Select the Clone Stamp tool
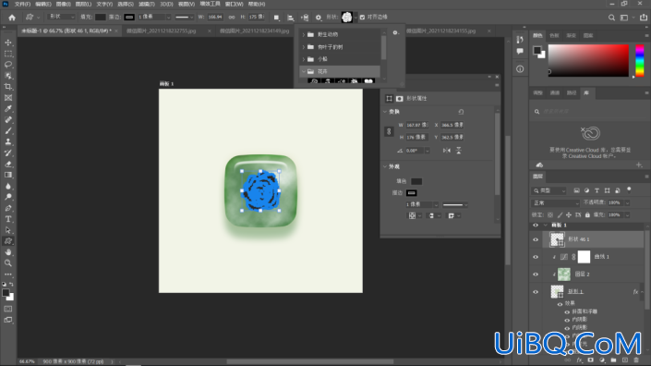This screenshot has height=366, width=651. point(8,141)
